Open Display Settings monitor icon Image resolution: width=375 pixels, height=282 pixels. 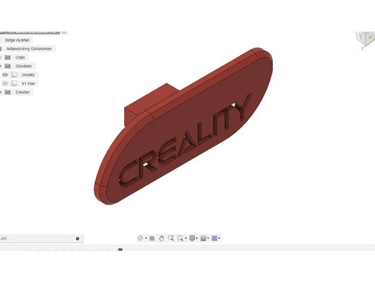coord(192,238)
